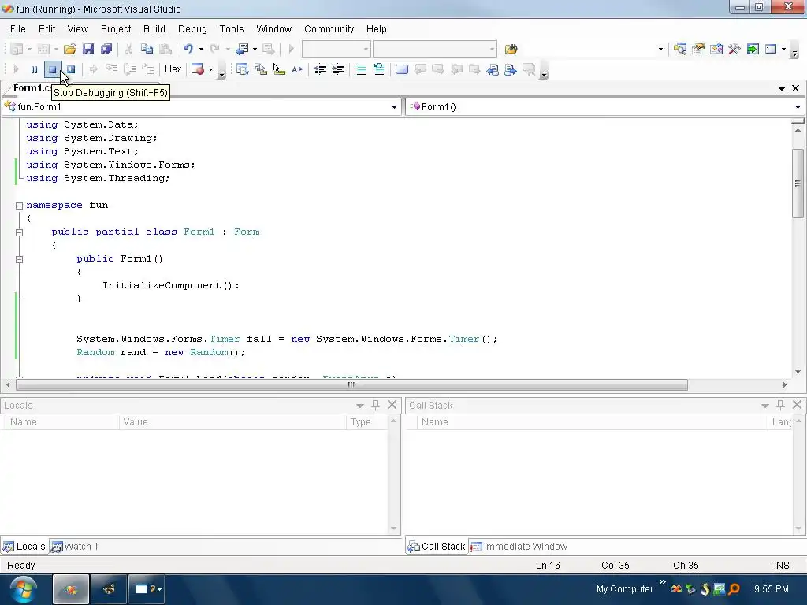Open the Undo history dropdown arrow
Image resolution: width=807 pixels, height=605 pixels.
tap(201, 49)
